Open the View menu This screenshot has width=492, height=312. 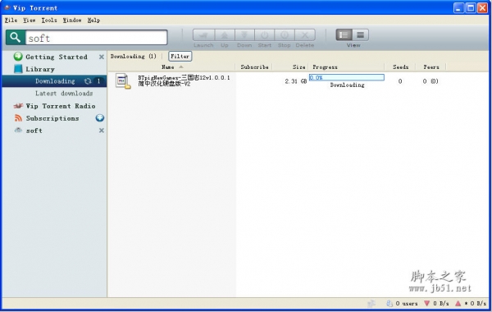30,20
